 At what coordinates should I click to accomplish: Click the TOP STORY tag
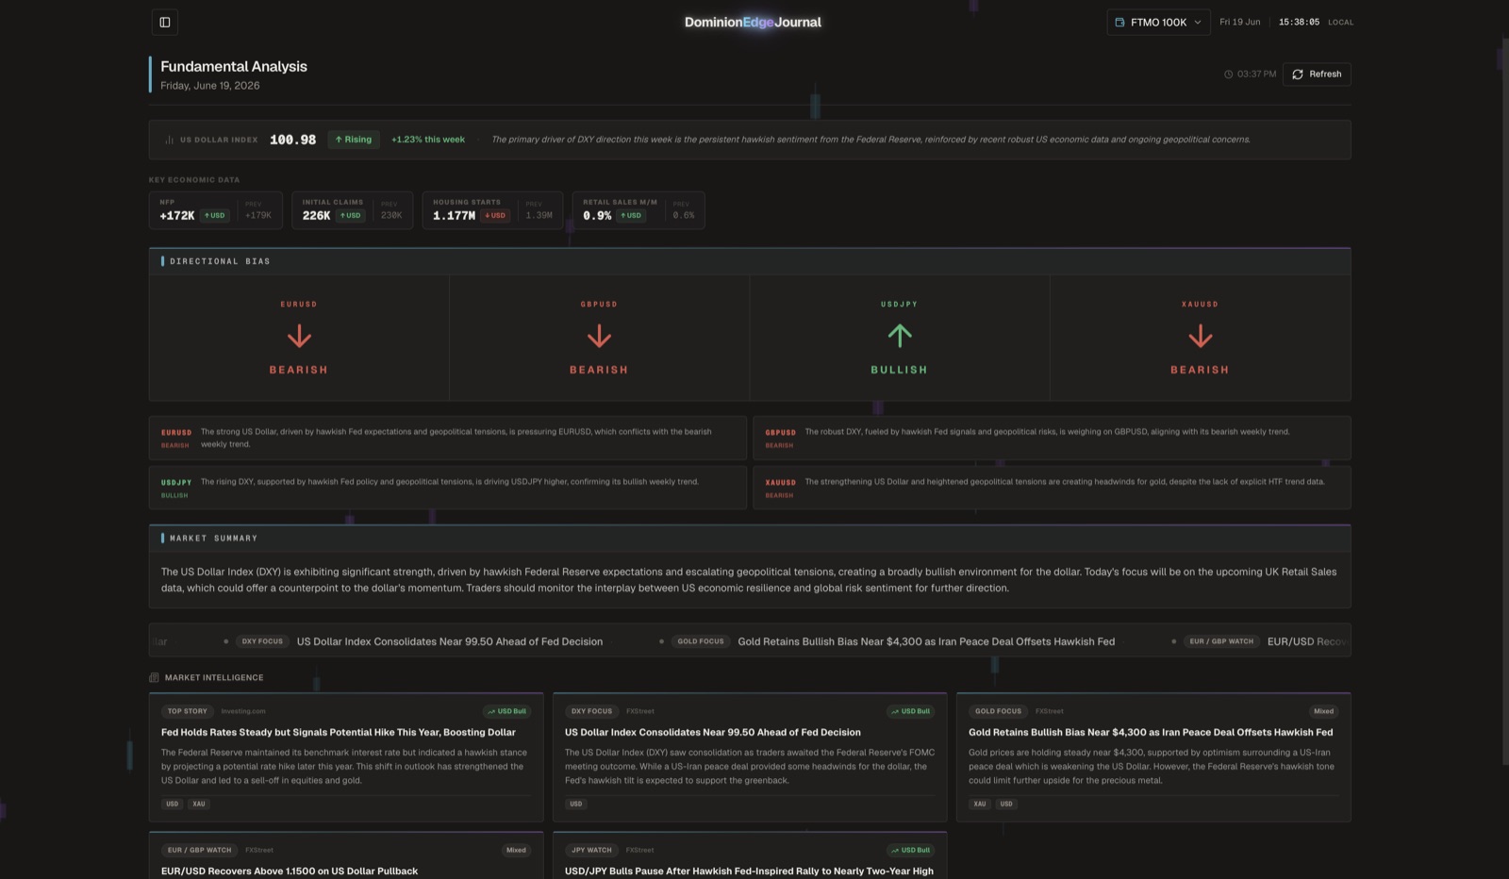(187, 711)
